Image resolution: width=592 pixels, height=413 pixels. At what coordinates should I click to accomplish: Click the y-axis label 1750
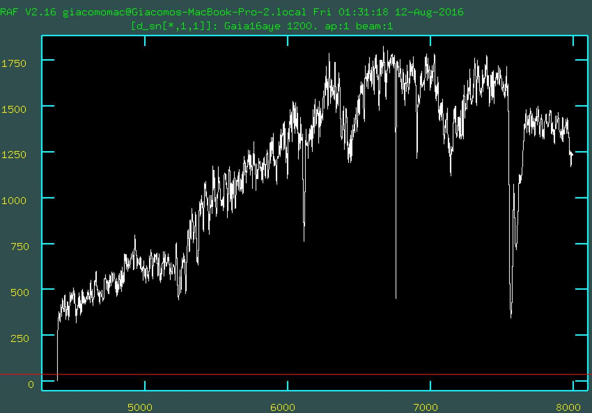point(14,63)
